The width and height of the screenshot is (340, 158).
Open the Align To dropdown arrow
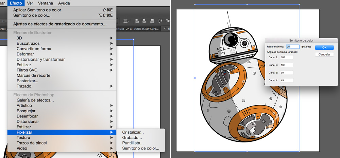[x=129, y=21]
